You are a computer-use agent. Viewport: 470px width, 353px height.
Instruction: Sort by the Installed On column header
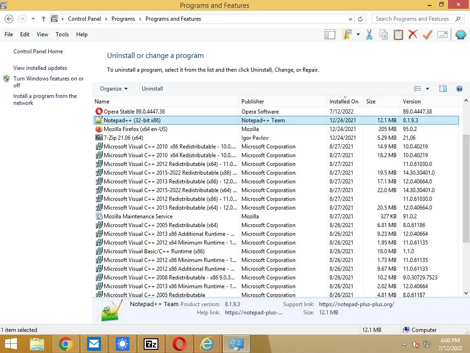344,102
